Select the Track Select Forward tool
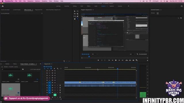The width and height of the screenshot is (184, 103). [x=78, y=11]
